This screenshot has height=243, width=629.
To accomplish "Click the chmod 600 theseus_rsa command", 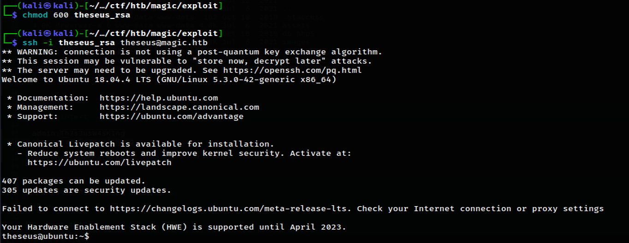I will click(76, 15).
